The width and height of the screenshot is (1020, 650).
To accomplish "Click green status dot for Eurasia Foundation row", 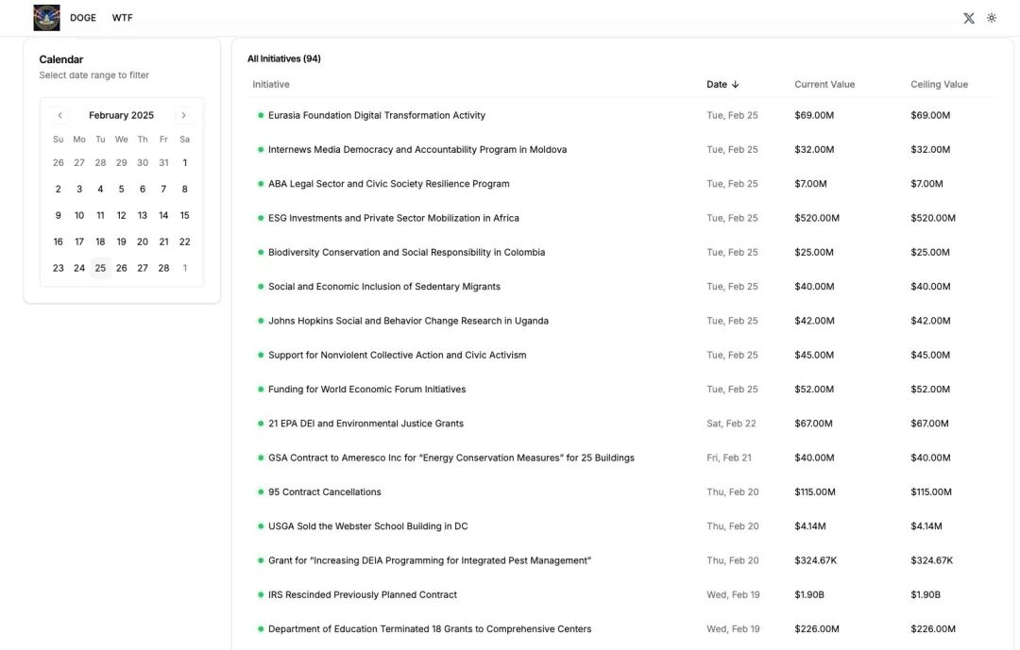I will click(x=261, y=115).
